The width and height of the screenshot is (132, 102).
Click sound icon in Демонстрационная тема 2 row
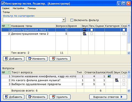[84, 34]
